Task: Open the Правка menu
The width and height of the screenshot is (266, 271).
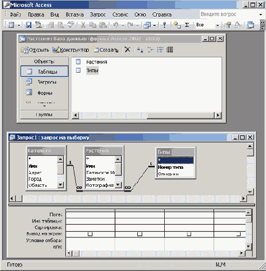Action: click(x=36, y=14)
